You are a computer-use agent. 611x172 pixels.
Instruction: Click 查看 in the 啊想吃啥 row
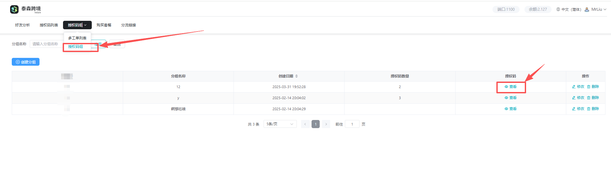pyautogui.click(x=510, y=109)
